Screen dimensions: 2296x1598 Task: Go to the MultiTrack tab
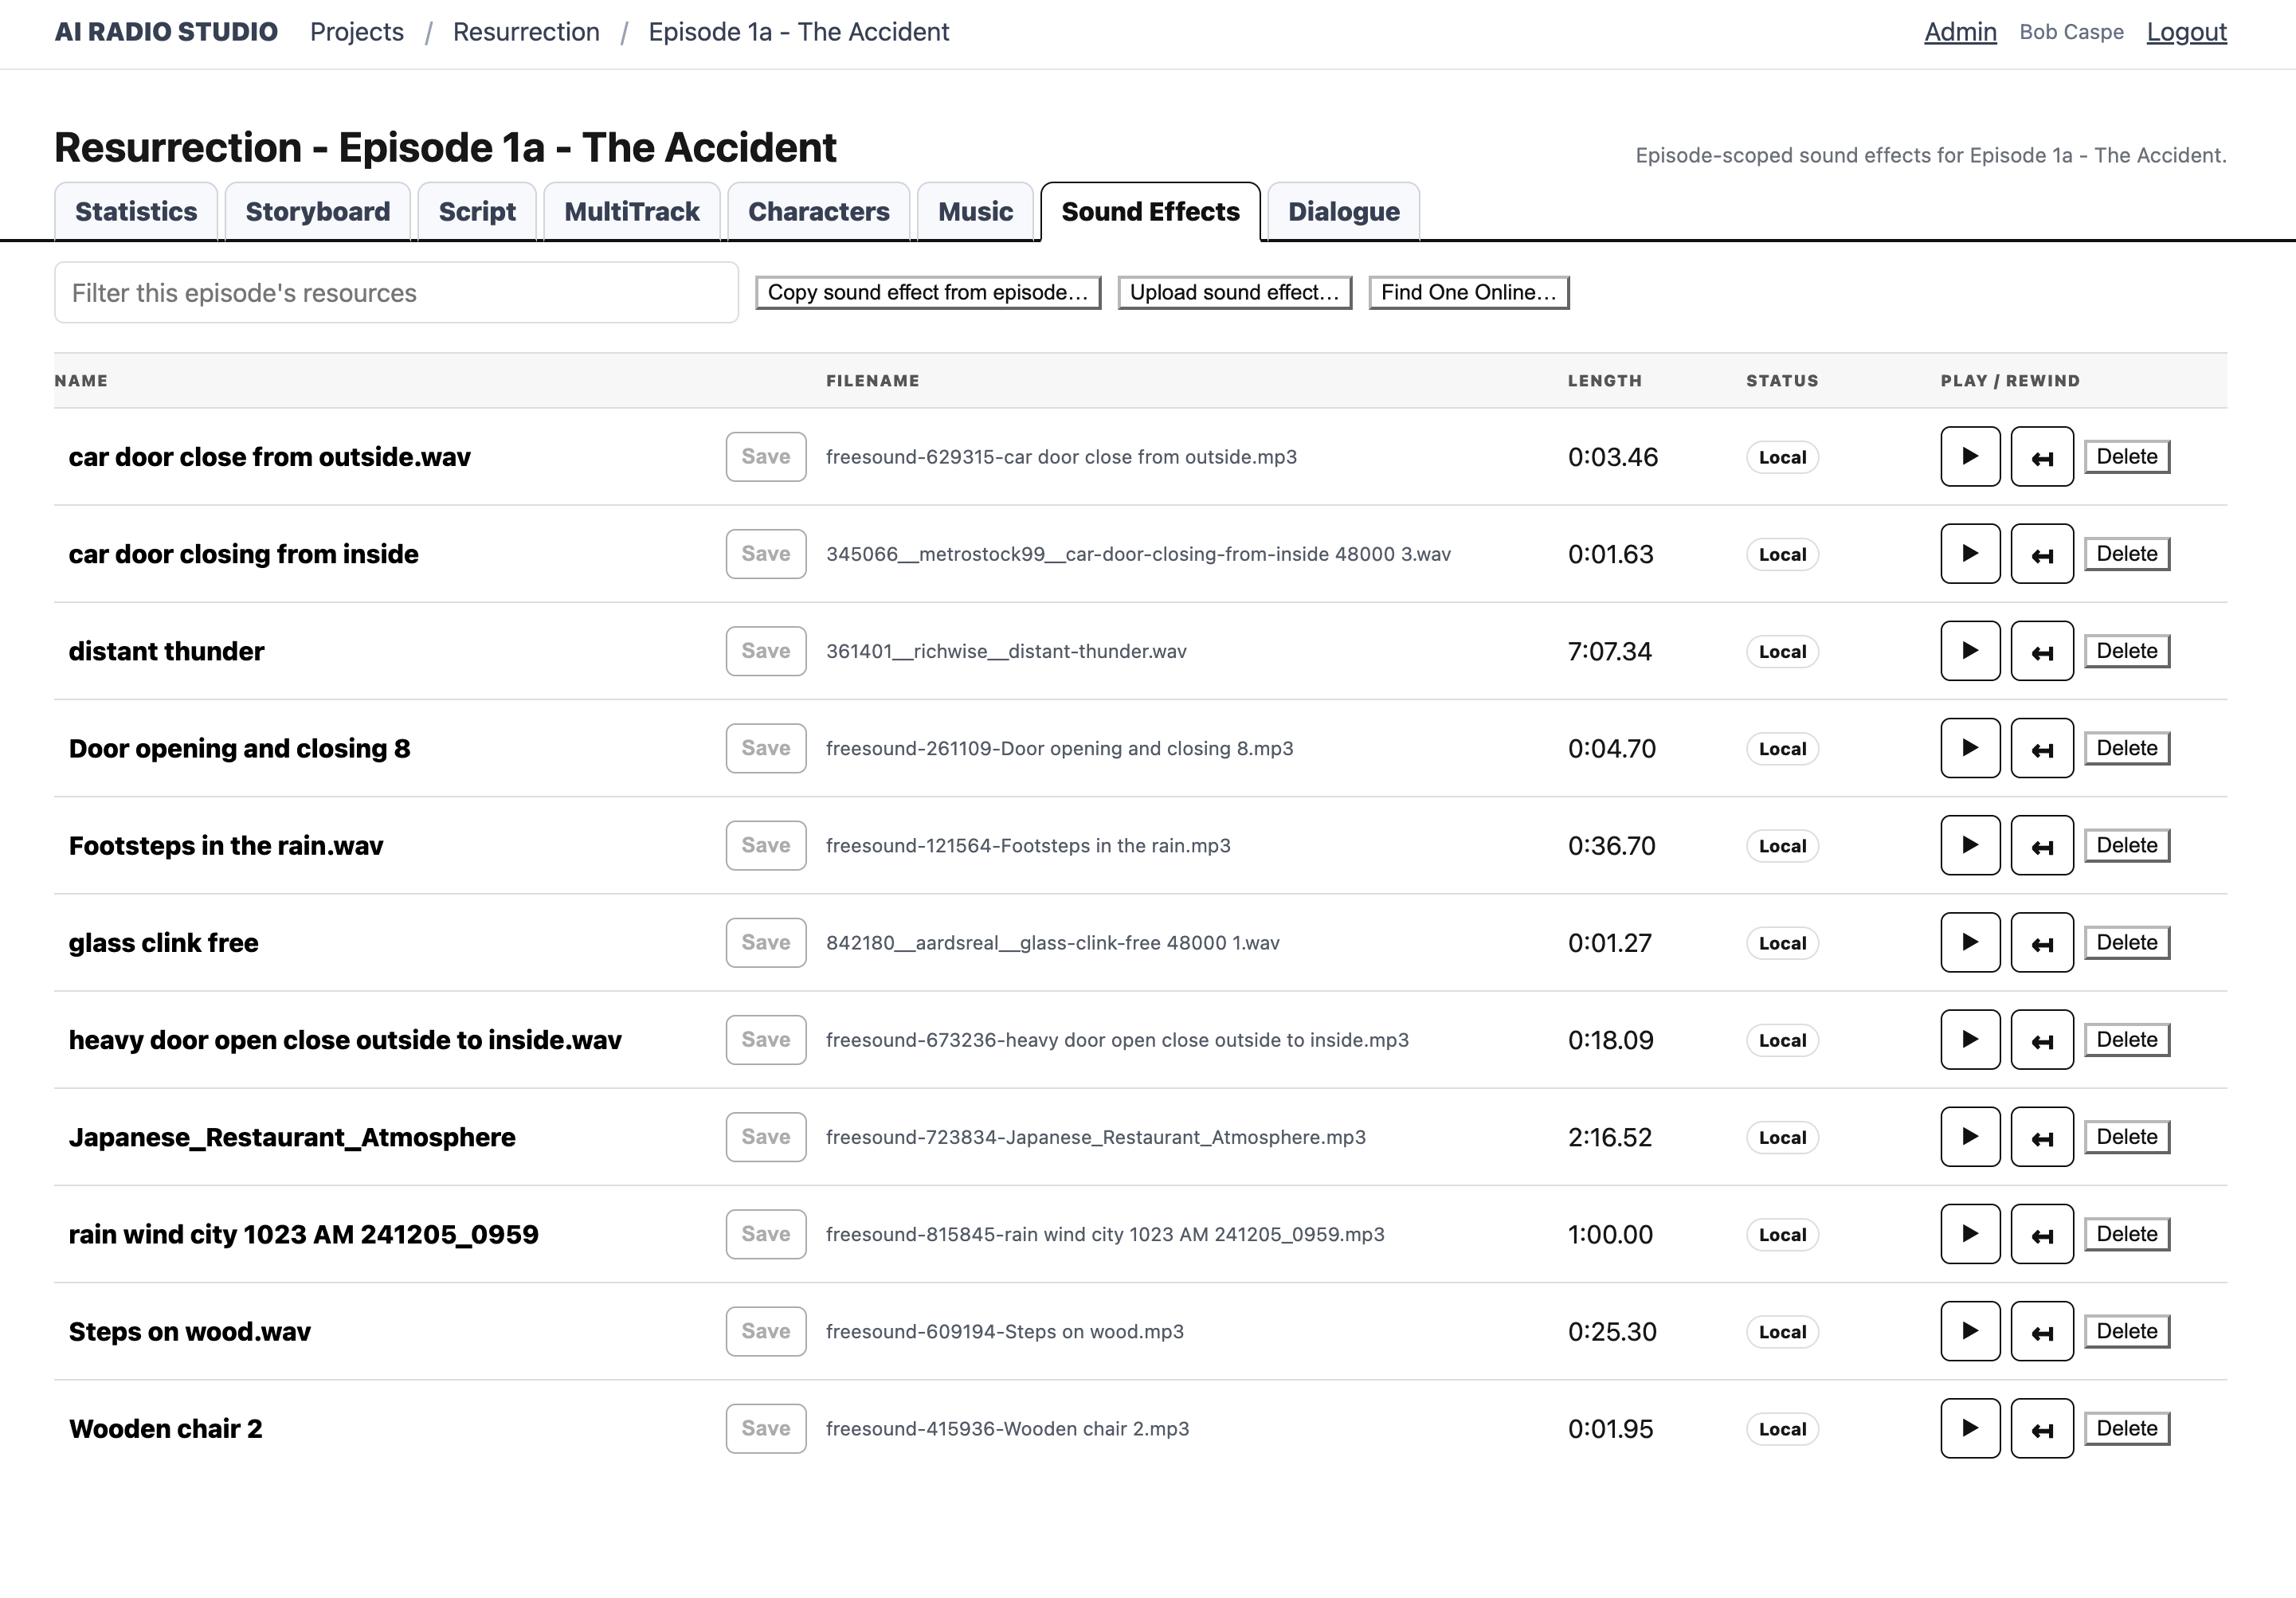point(631,212)
